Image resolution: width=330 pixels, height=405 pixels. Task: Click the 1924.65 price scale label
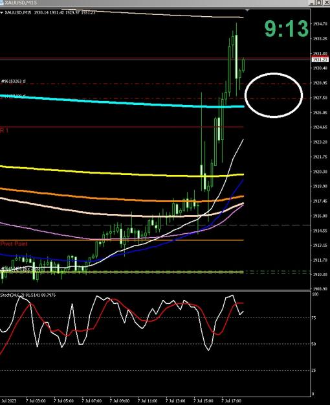(x=320, y=127)
